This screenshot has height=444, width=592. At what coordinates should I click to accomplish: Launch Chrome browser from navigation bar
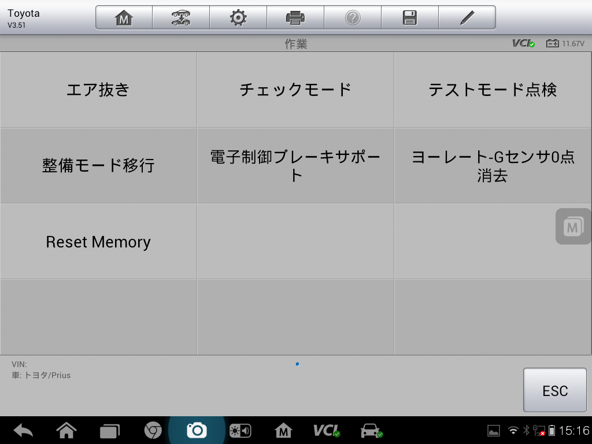tap(153, 431)
